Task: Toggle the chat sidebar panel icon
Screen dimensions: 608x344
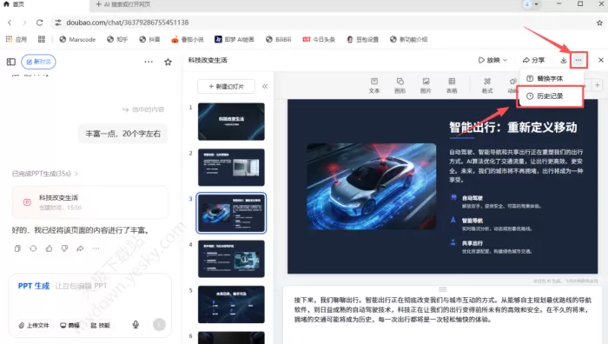Action: [x=11, y=62]
